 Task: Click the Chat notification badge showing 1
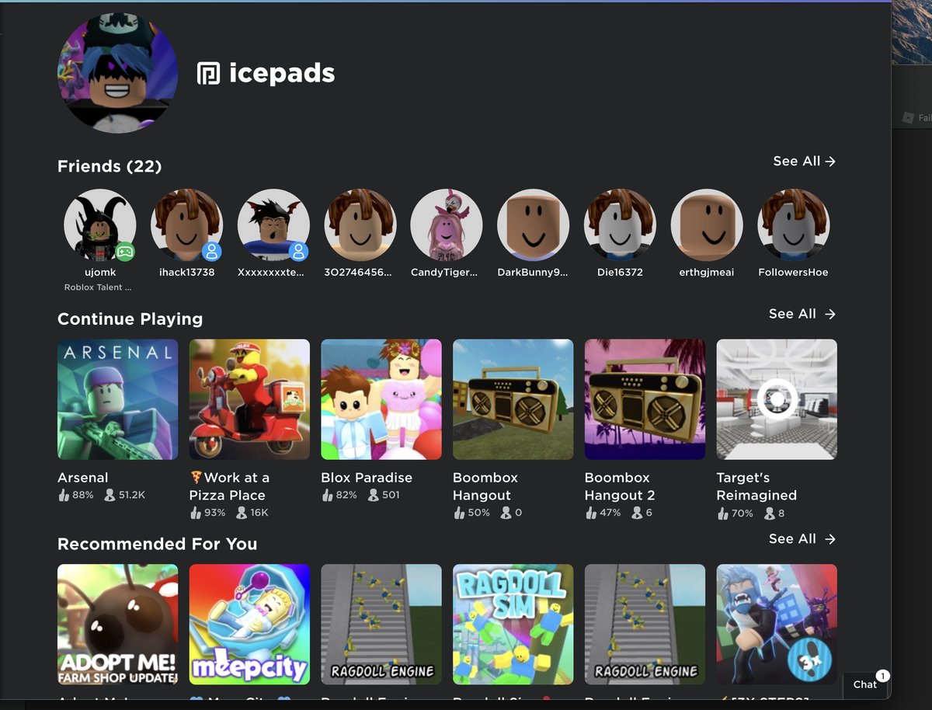click(x=882, y=676)
